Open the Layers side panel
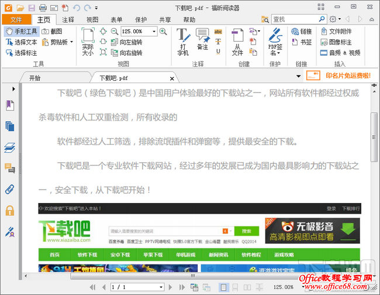 click(x=10, y=147)
